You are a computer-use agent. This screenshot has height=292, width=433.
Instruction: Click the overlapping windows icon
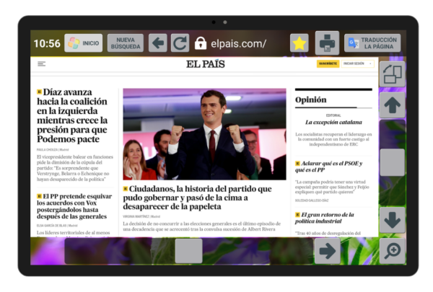coord(392,74)
